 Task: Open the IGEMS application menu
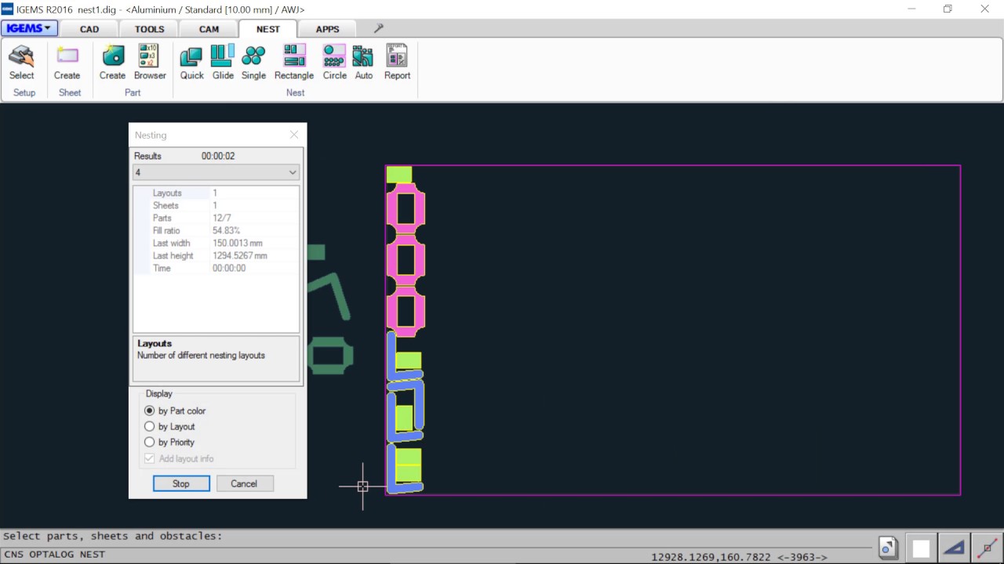[x=29, y=29]
